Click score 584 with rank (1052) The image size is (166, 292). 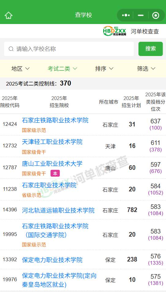pyautogui.click(x=156, y=189)
